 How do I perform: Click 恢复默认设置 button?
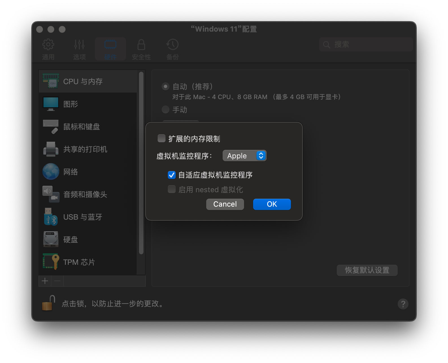(367, 270)
